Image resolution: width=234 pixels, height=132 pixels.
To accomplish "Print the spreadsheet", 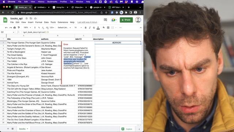I will tap(15, 27).
